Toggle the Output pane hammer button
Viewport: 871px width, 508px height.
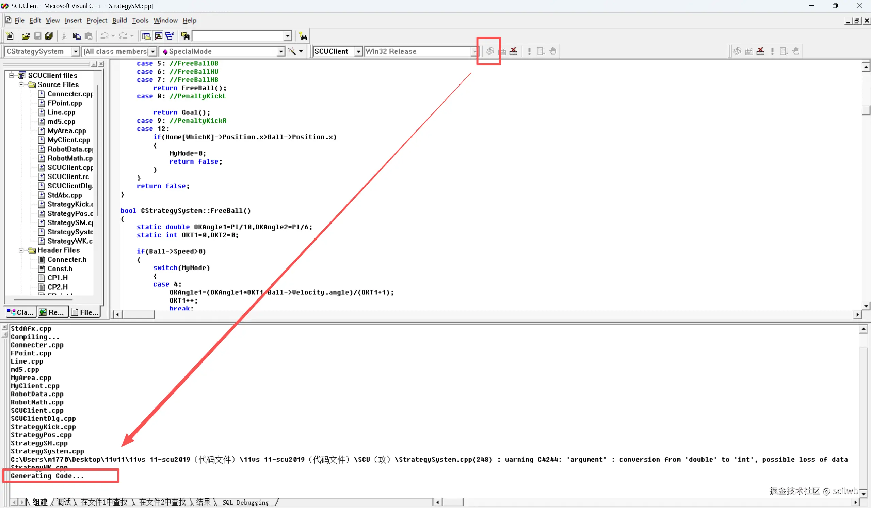click(x=158, y=36)
